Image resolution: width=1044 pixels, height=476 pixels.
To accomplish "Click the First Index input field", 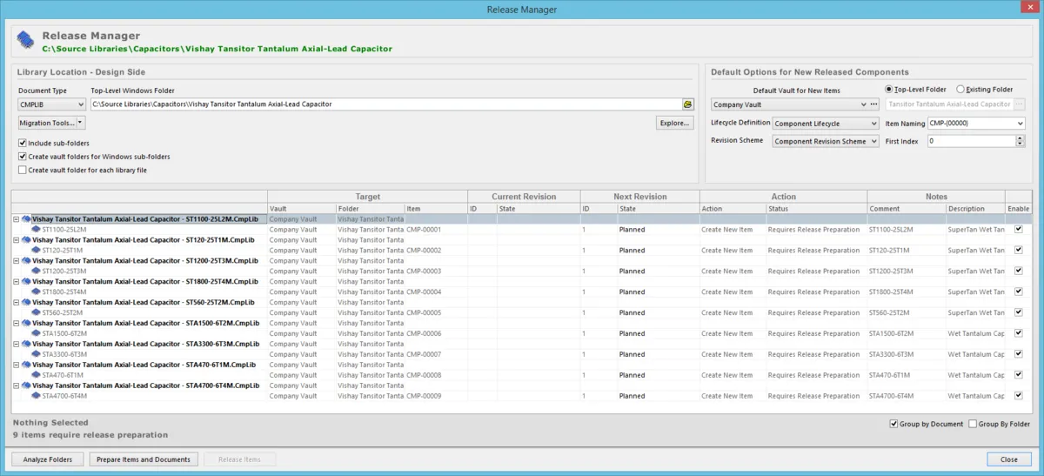I will pyautogui.click(x=971, y=141).
